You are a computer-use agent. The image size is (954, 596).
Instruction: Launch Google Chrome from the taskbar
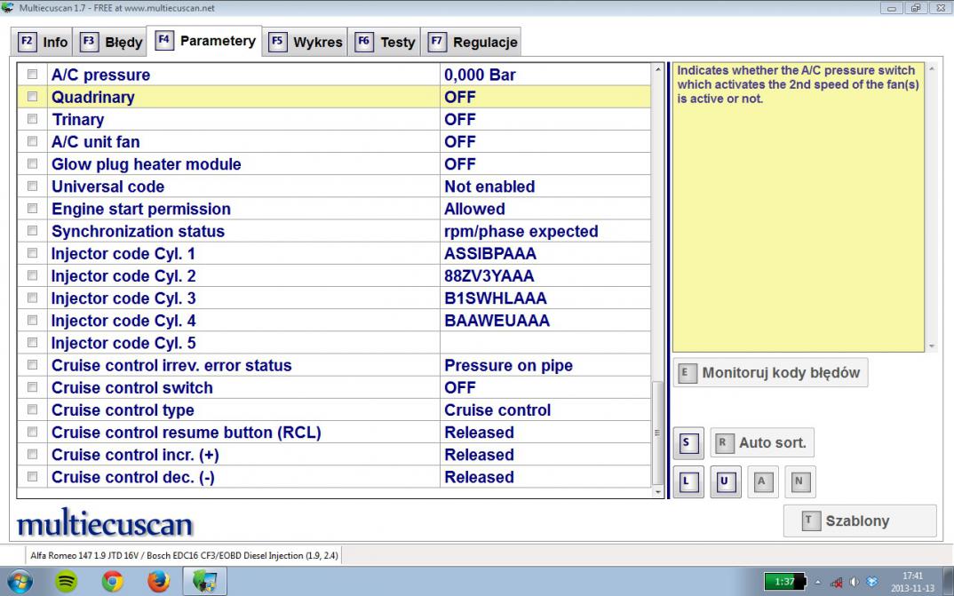pos(113,581)
